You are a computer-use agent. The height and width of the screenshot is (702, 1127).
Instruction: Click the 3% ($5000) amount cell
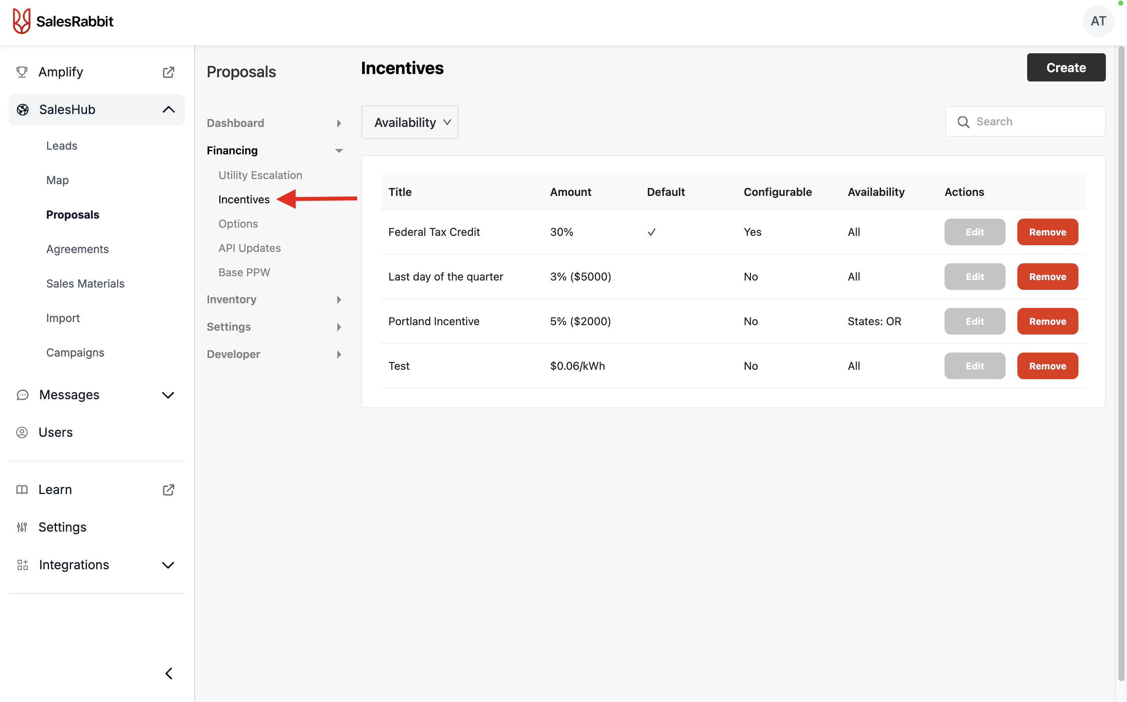click(x=580, y=277)
